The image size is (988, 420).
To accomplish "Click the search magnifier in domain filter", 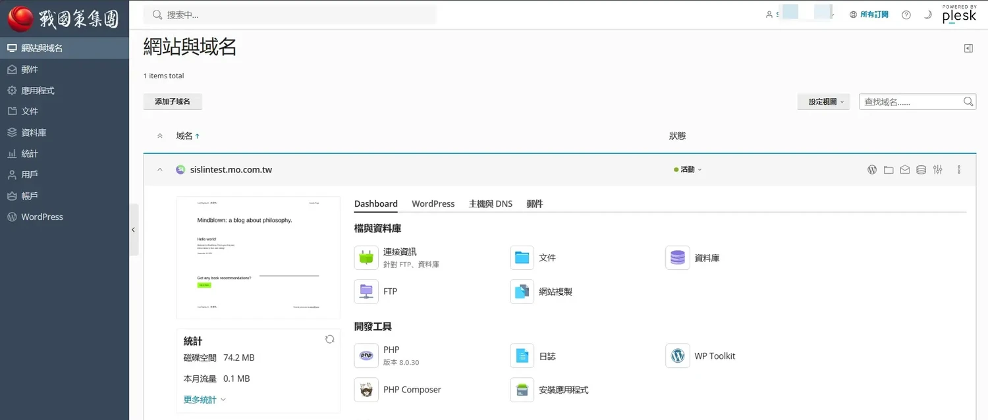I will tap(968, 101).
